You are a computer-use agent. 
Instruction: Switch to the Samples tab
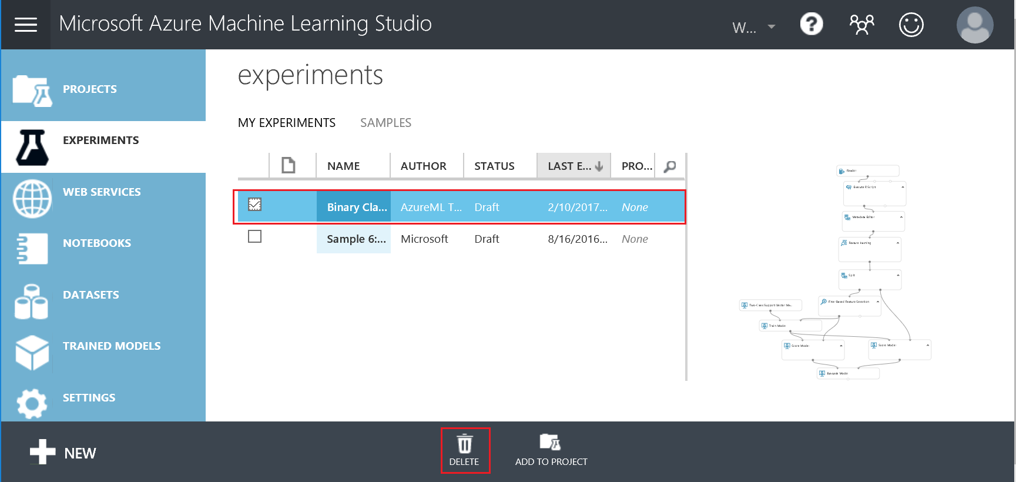[x=385, y=123]
